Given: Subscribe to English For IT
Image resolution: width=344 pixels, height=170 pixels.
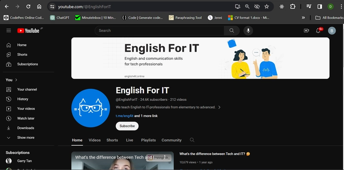Looking at the screenshot, I should point(127,126).
